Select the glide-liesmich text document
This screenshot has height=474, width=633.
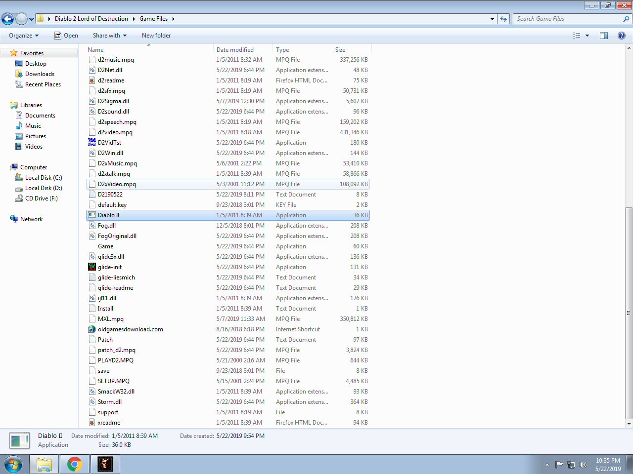(228, 277)
